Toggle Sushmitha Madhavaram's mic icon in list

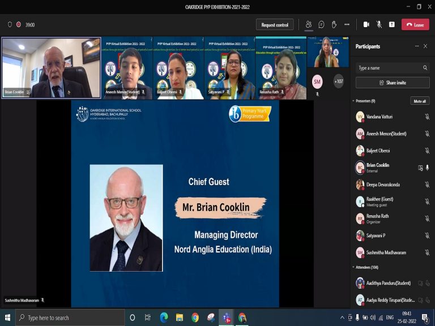[427, 252]
